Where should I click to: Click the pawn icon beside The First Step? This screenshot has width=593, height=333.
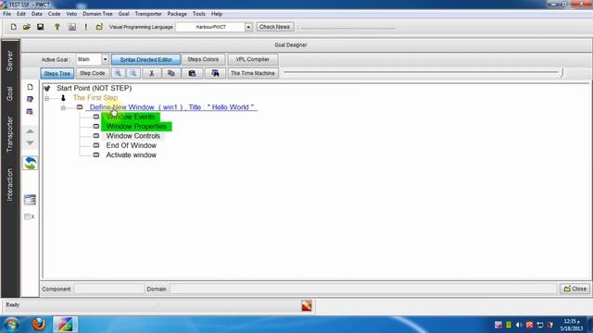(63, 98)
